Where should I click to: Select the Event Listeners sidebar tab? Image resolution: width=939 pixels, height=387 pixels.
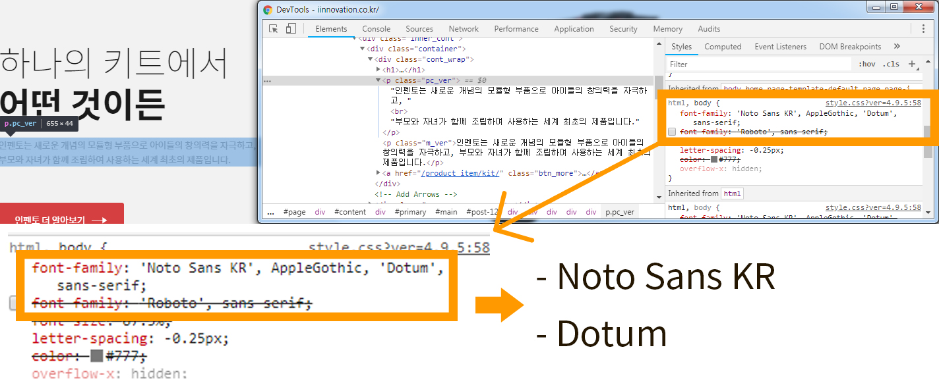(x=780, y=47)
